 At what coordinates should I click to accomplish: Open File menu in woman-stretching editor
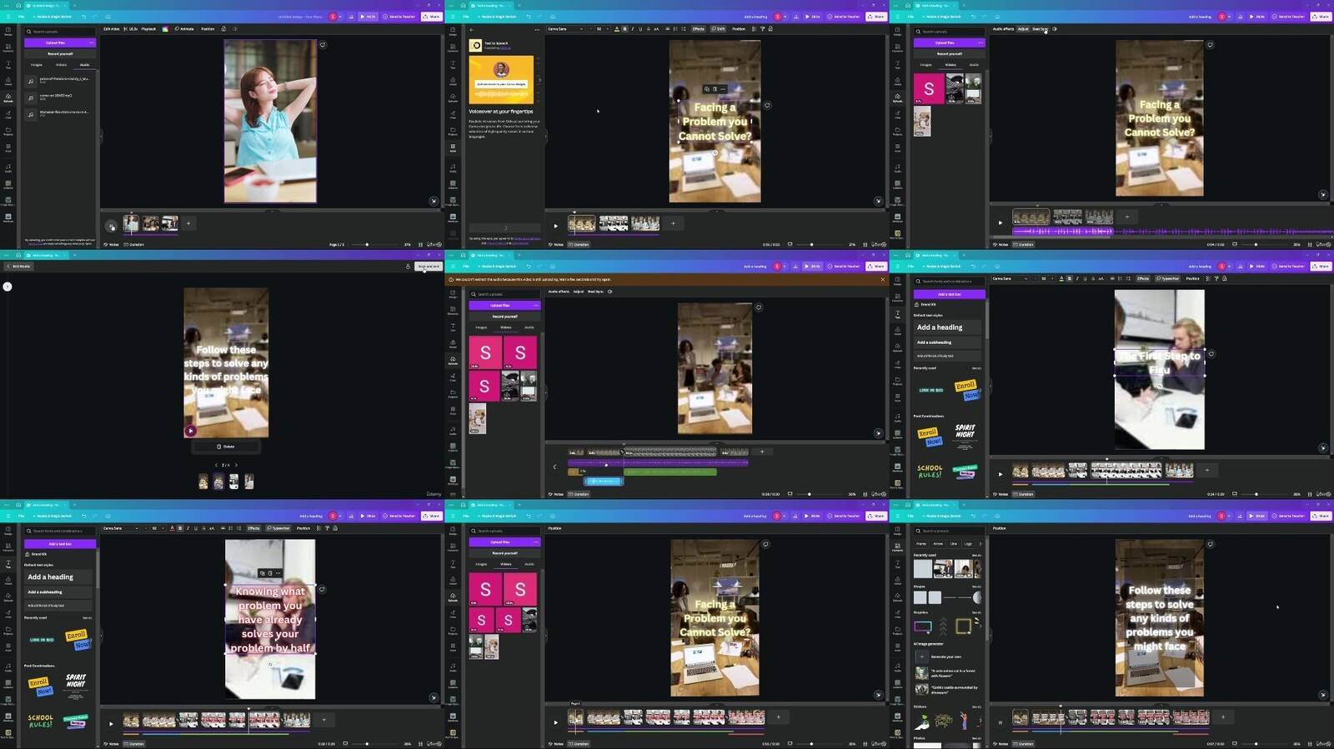pos(22,17)
